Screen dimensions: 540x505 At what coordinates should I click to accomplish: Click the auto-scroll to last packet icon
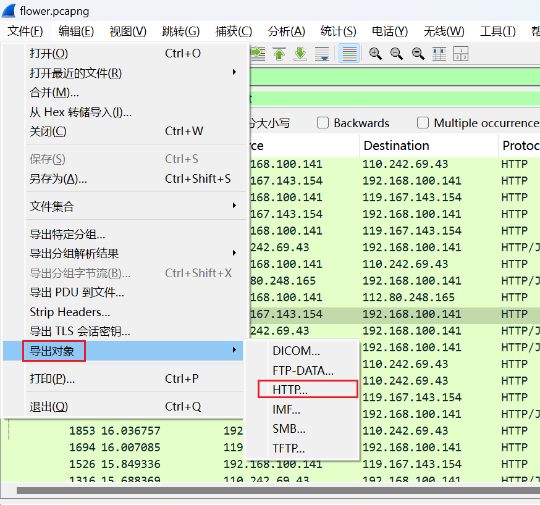click(322, 54)
